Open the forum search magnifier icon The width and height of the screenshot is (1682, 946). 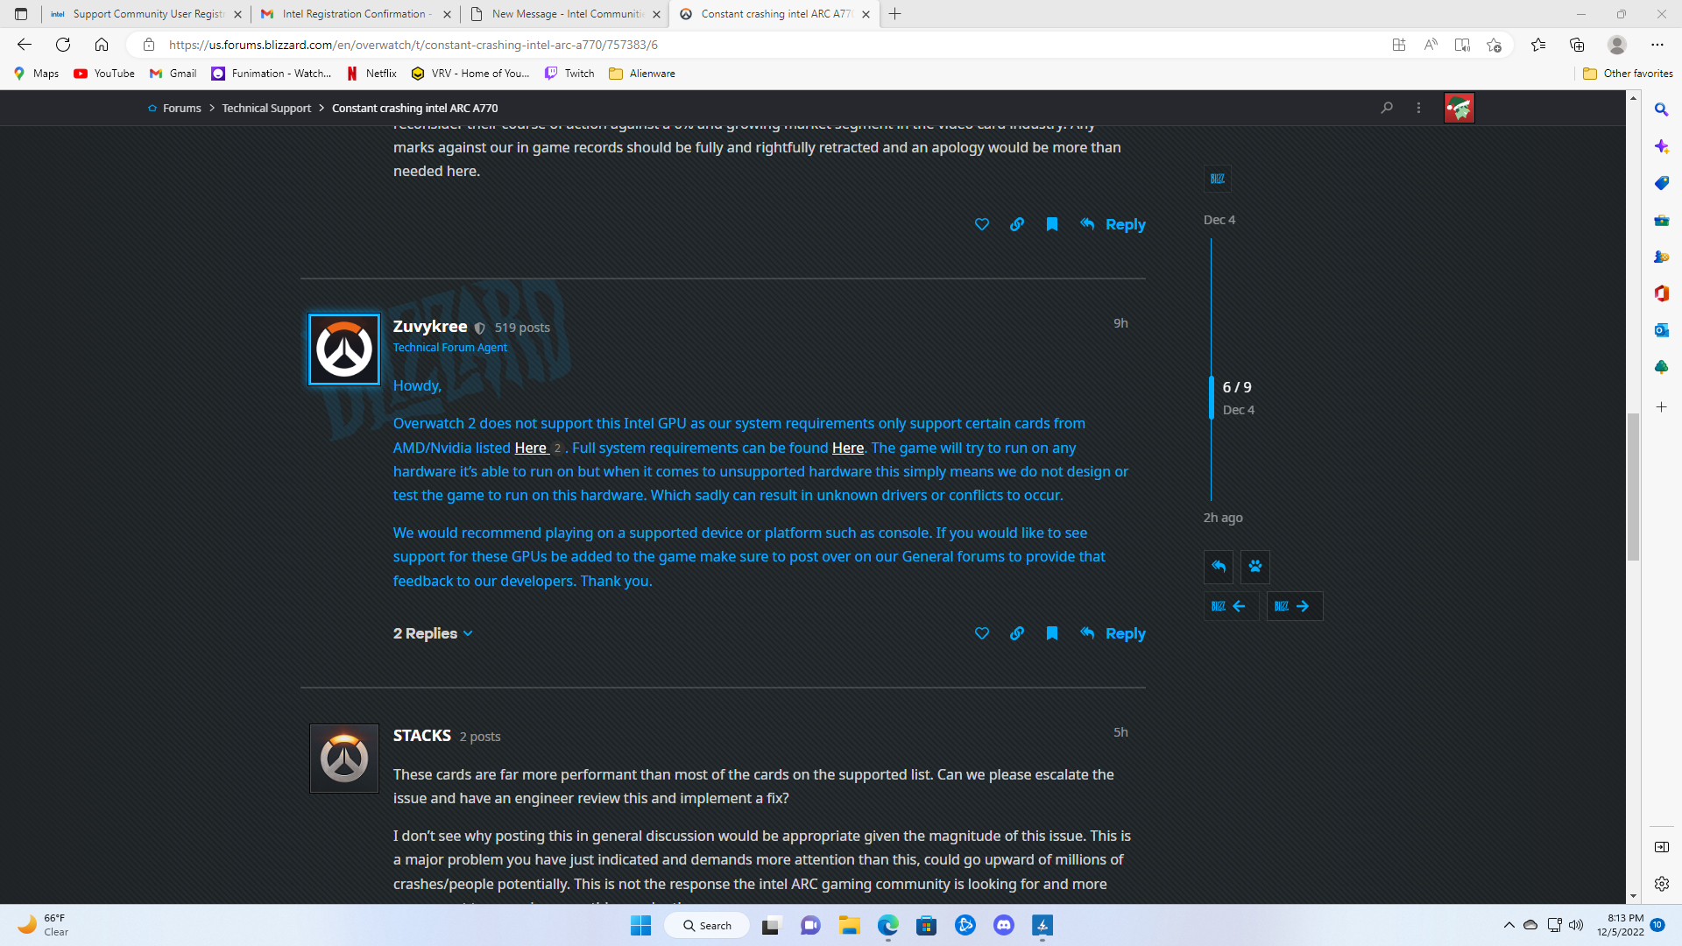click(x=1387, y=108)
